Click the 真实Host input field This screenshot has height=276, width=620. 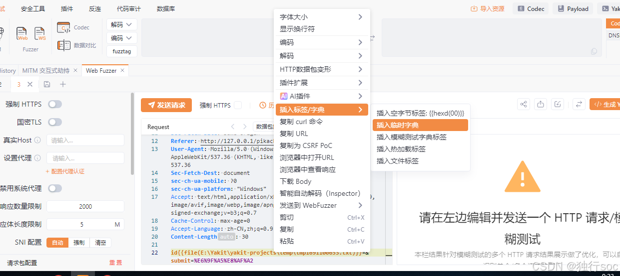(85, 140)
